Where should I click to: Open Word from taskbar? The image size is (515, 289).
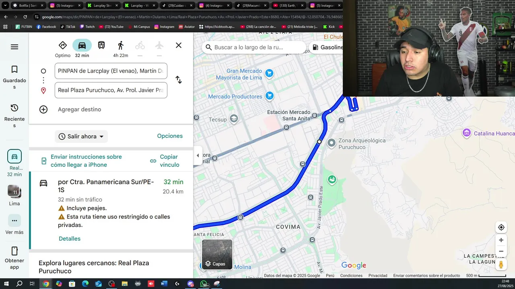[164, 284]
